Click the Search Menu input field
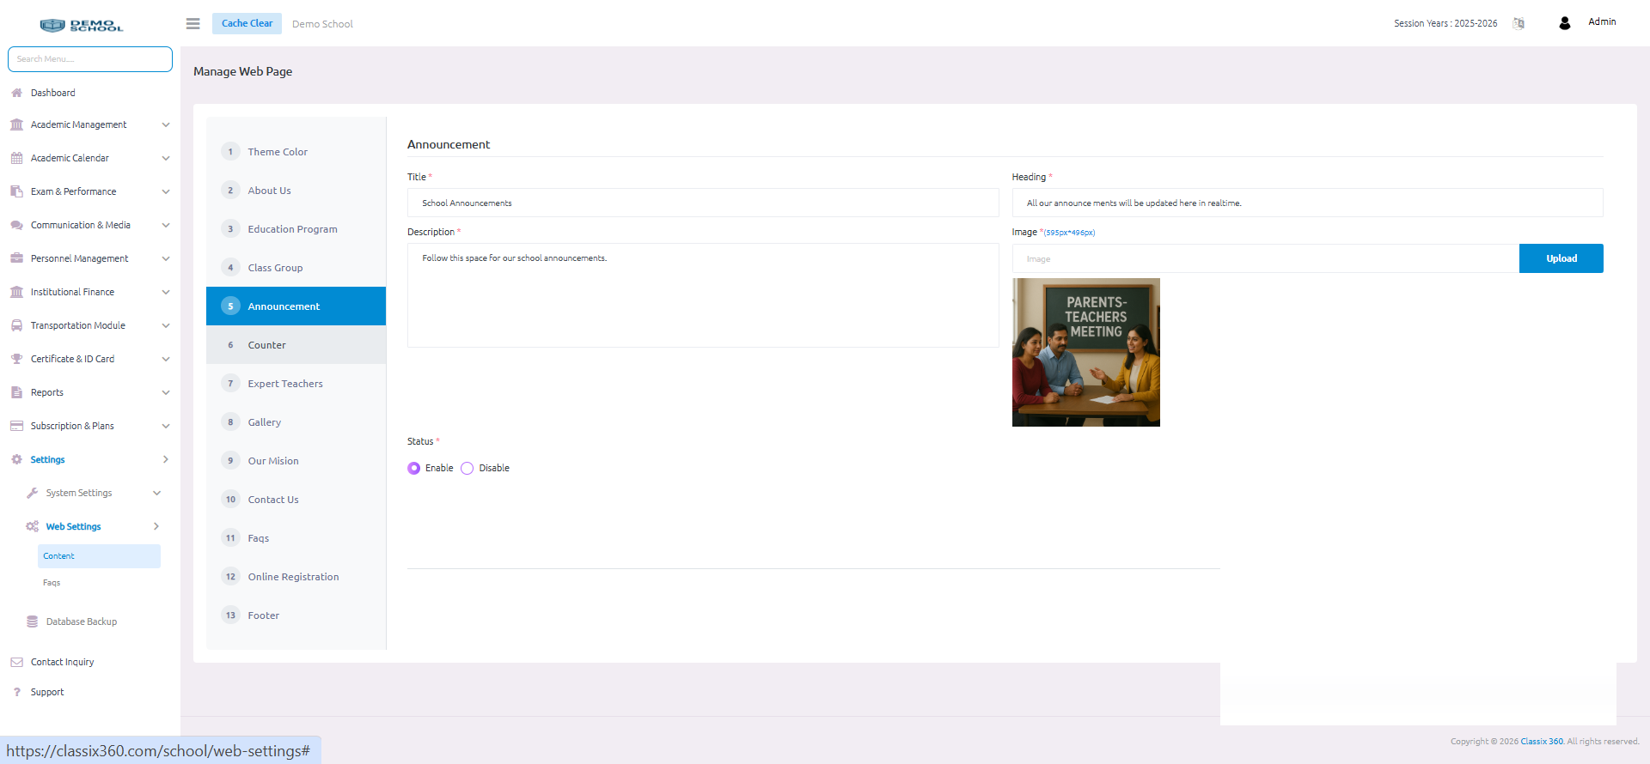Screen dimensions: 1650x764 click(90, 59)
